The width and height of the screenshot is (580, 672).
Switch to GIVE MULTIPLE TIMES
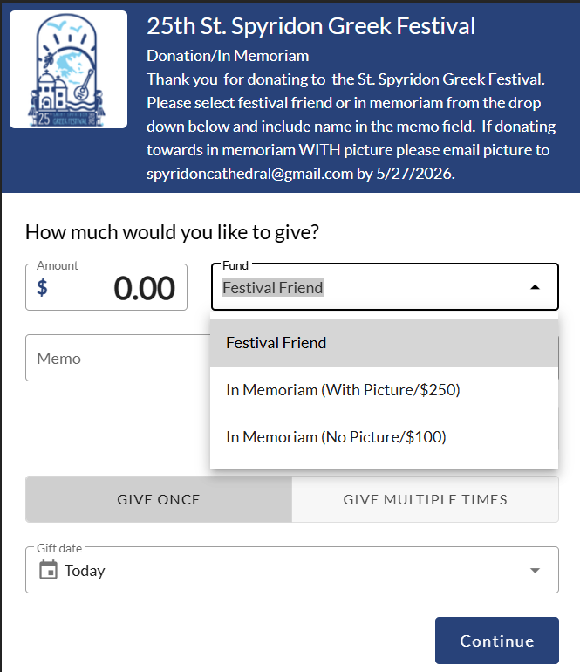point(426,499)
